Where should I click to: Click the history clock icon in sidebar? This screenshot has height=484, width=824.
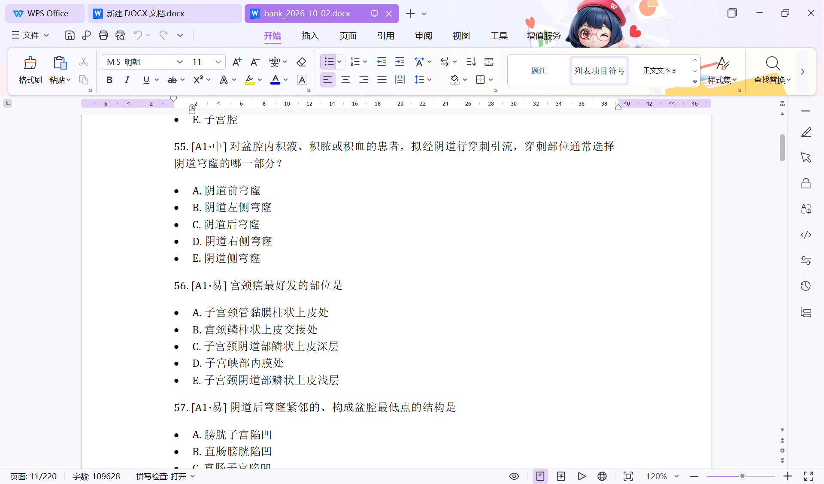pos(806,286)
